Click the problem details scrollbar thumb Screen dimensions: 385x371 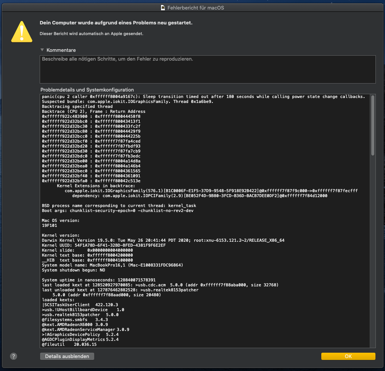point(372,125)
